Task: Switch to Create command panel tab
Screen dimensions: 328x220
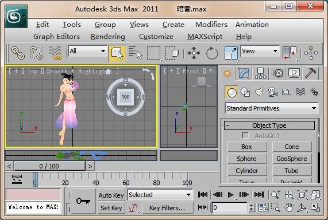Action: (227, 73)
